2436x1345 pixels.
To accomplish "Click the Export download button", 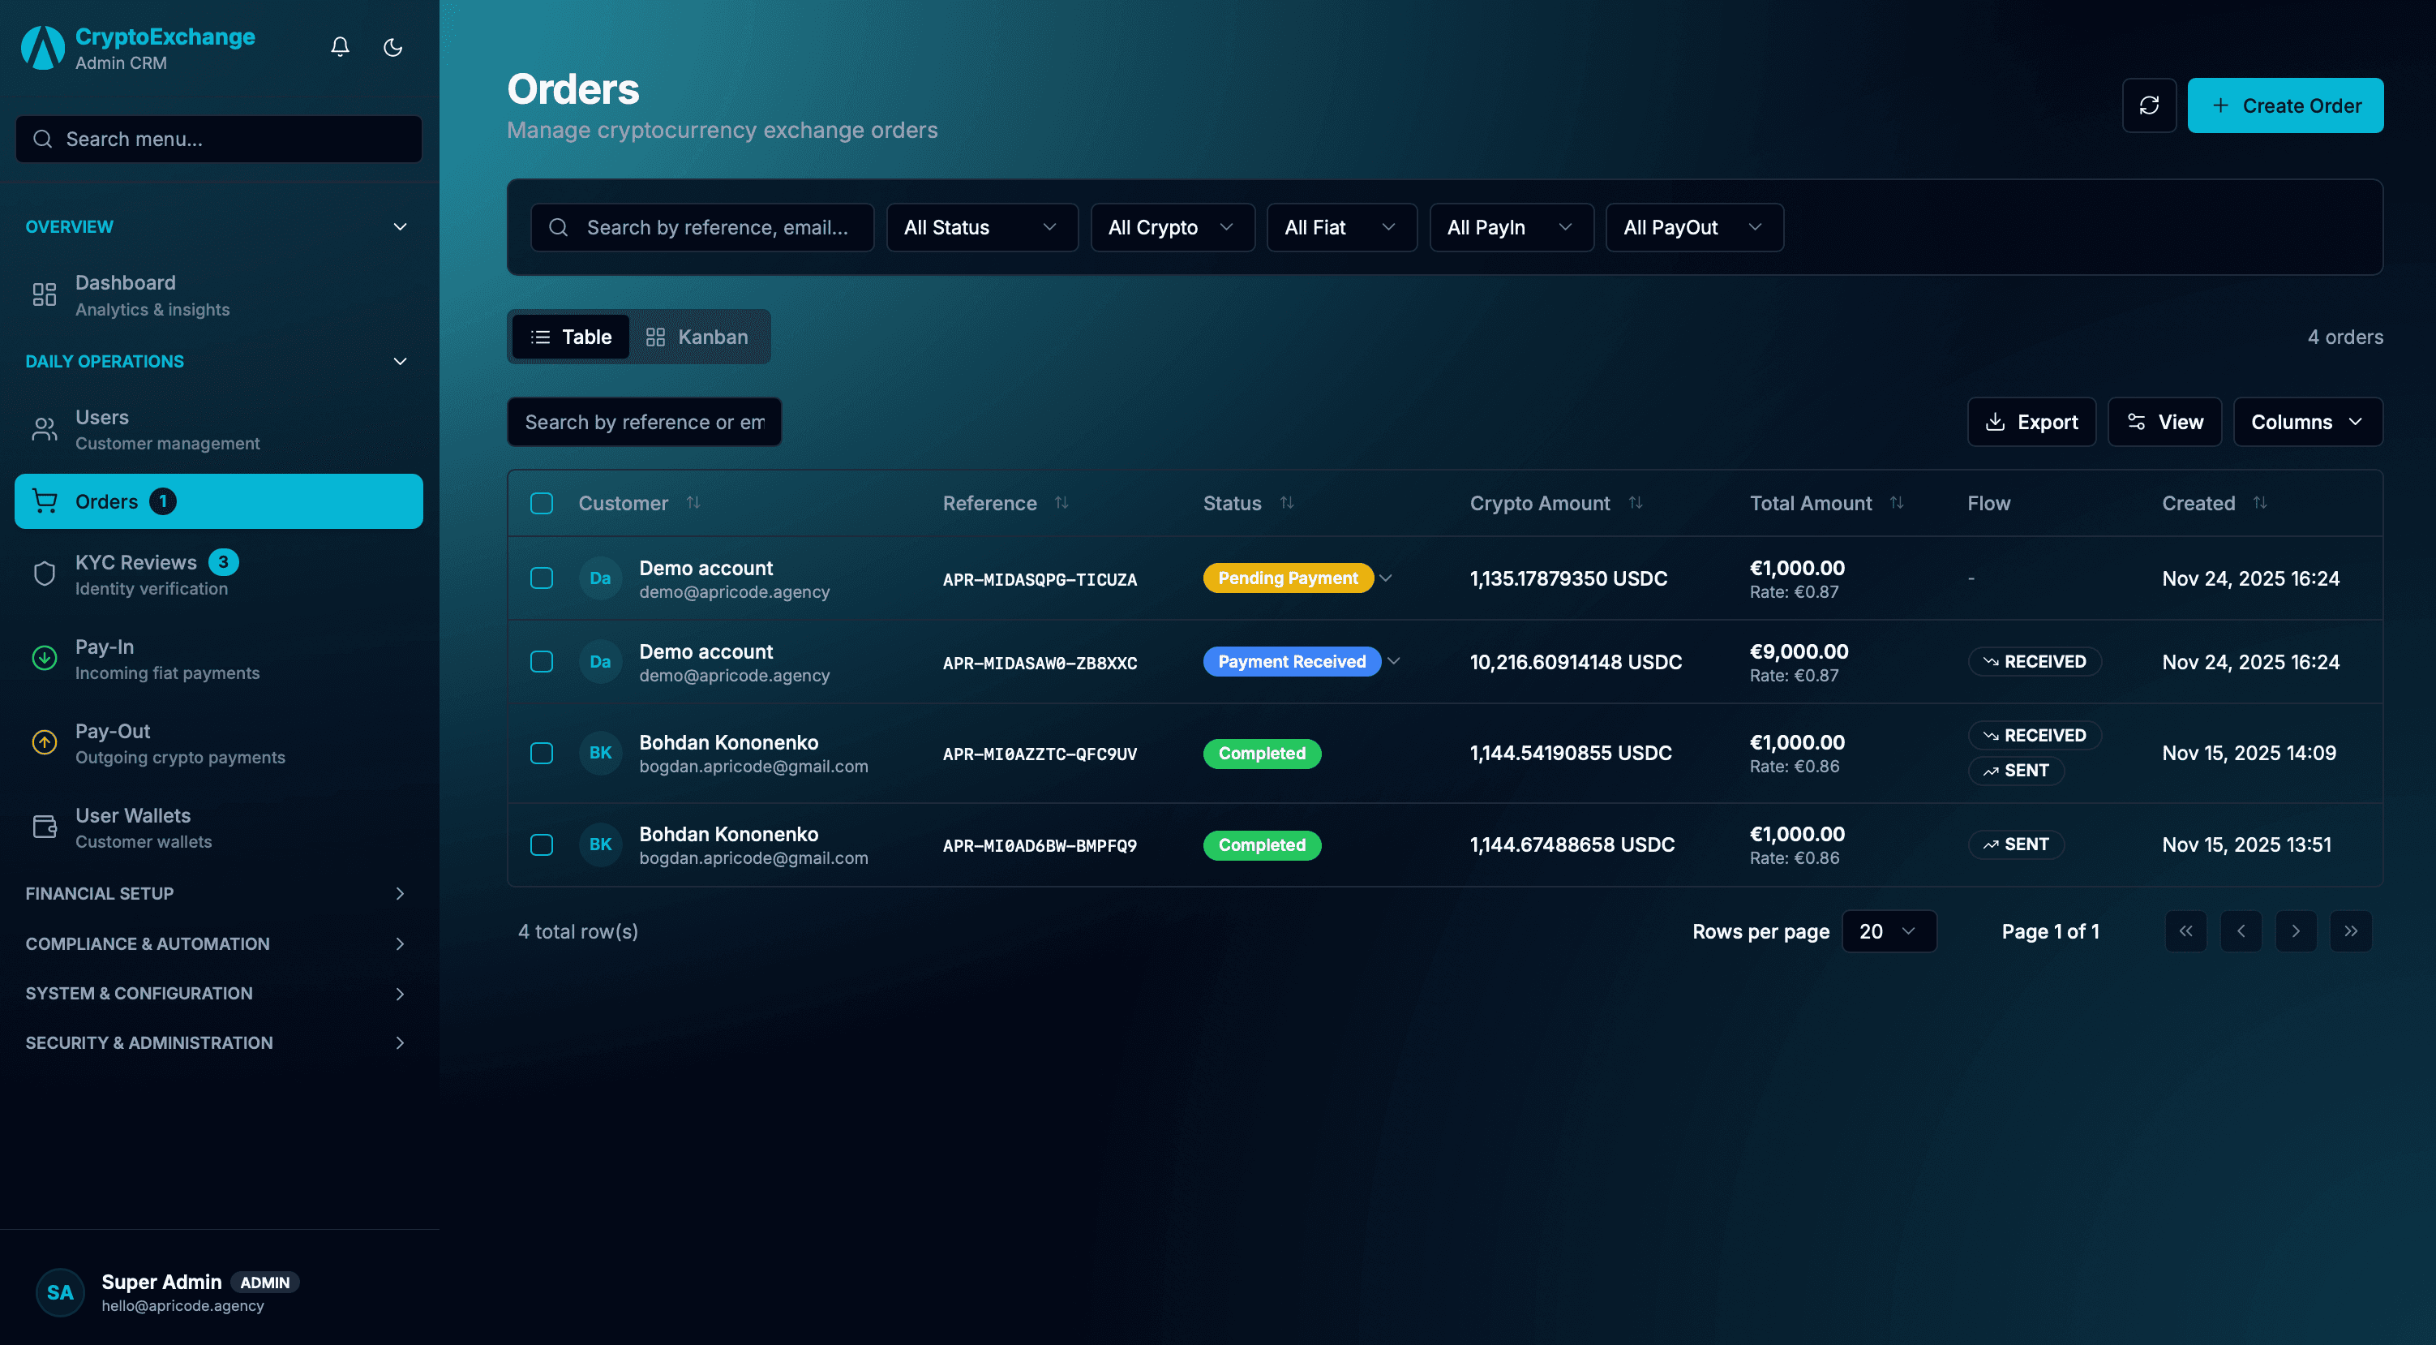I will point(2031,422).
